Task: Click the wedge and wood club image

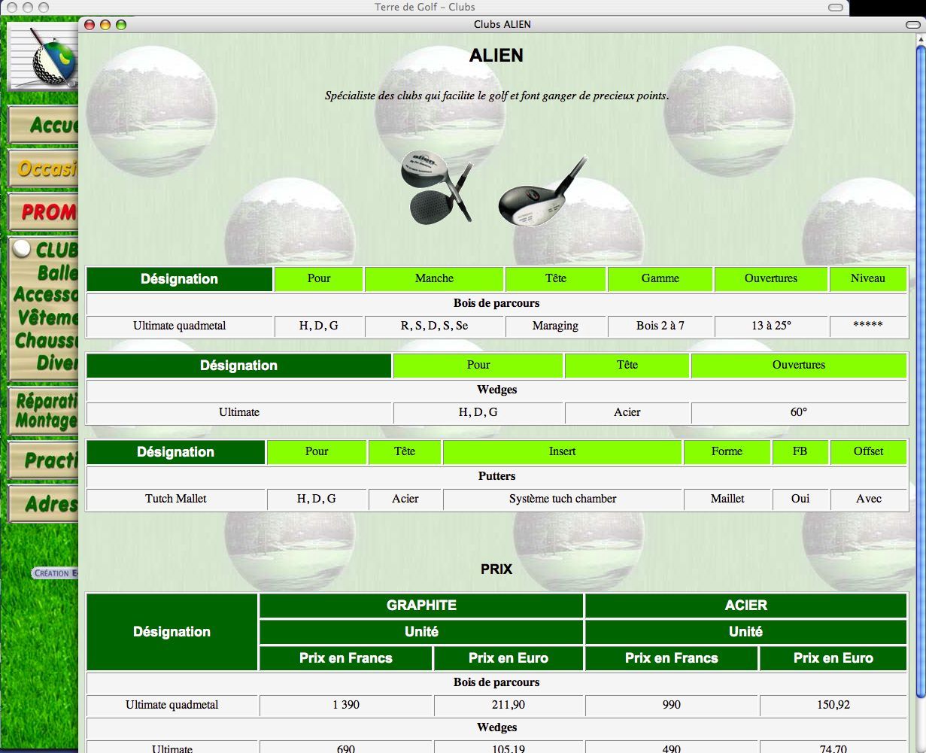Action: 437,186
